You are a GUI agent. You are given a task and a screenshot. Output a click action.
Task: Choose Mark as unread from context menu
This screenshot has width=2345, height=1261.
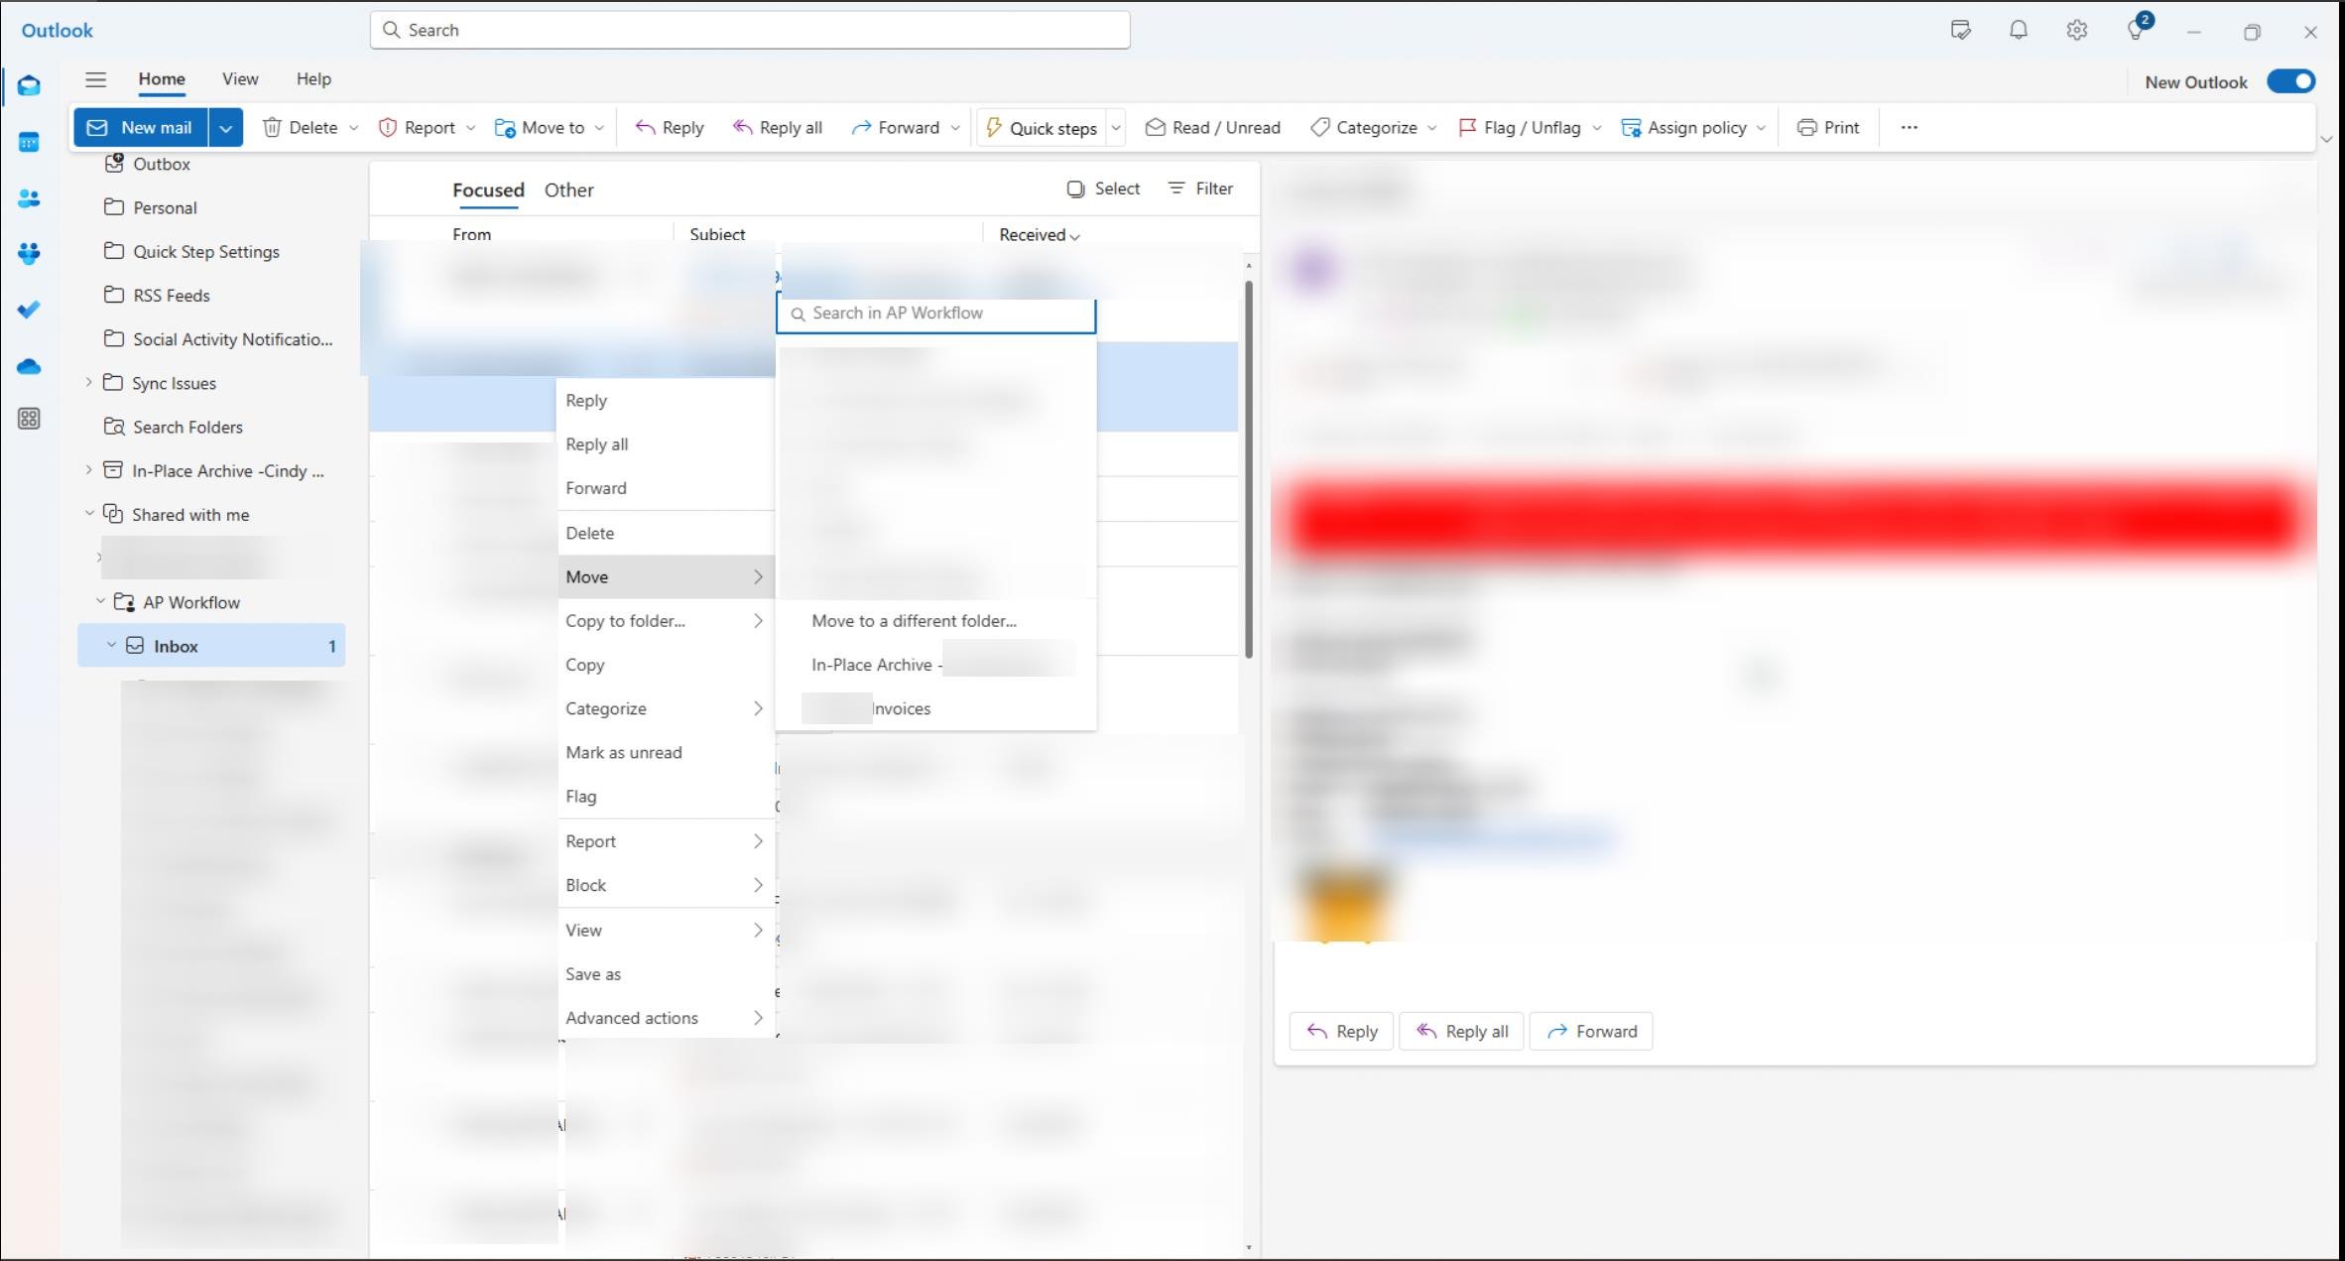coord(623,752)
